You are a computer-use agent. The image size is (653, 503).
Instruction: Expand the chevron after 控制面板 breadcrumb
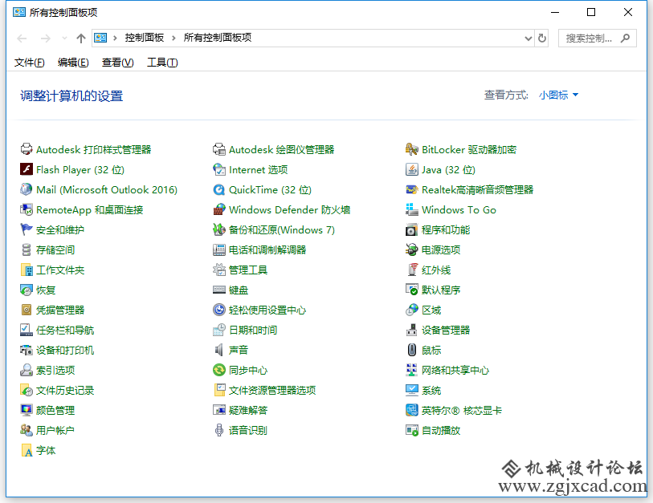pyautogui.click(x=173, y=39)
